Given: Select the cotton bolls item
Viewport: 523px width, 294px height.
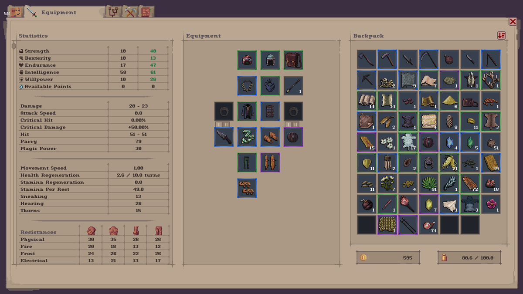Looking at the screenshot, I should click(387, 142).
